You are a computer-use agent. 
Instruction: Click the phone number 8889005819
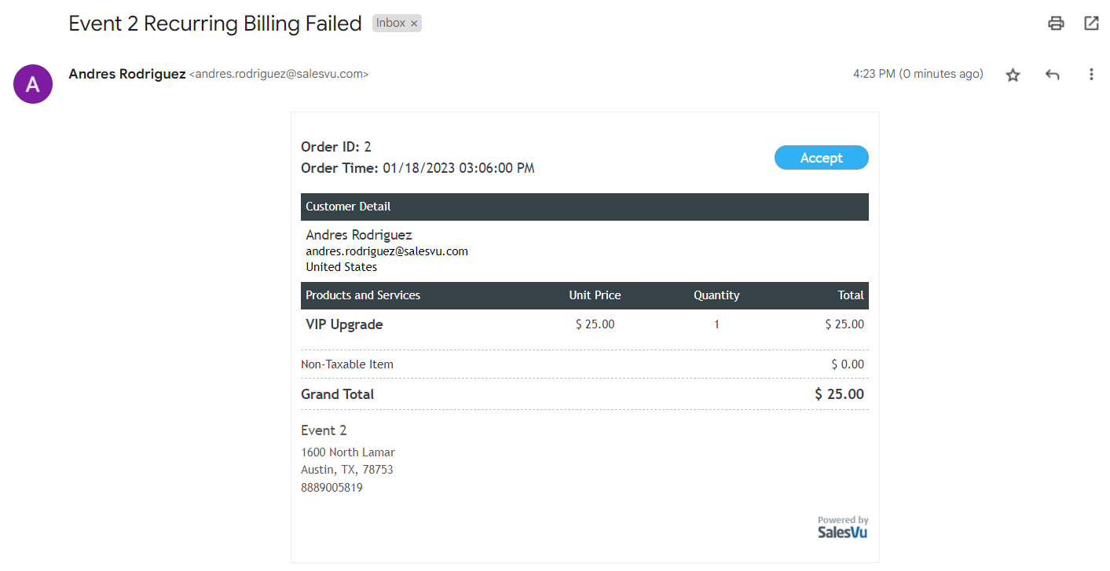coord(332,488)
